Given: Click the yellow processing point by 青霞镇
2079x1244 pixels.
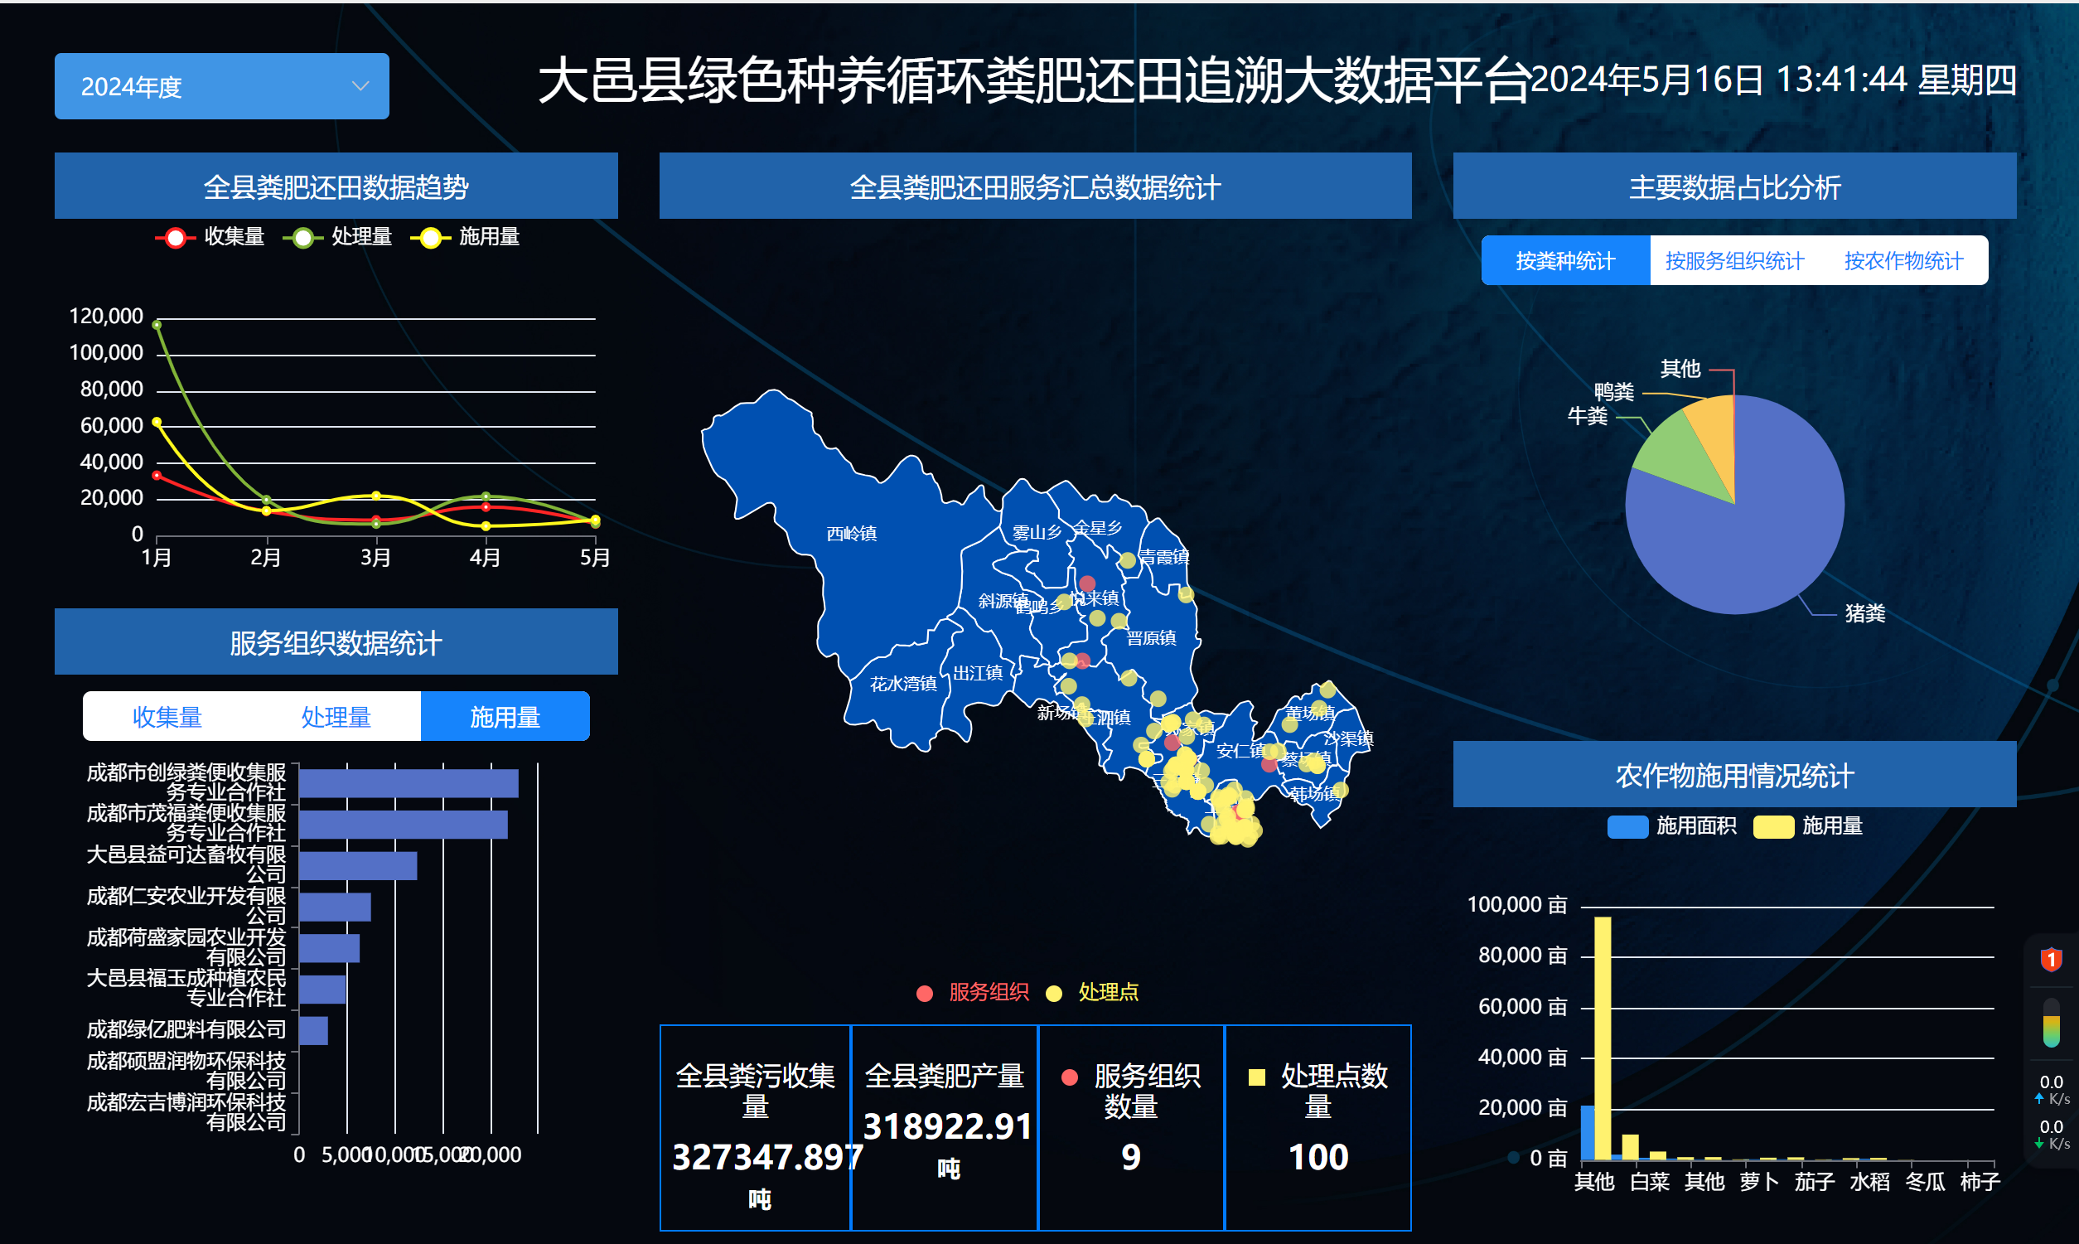Looking at the screenshot, I should (x=1128, y=561).
